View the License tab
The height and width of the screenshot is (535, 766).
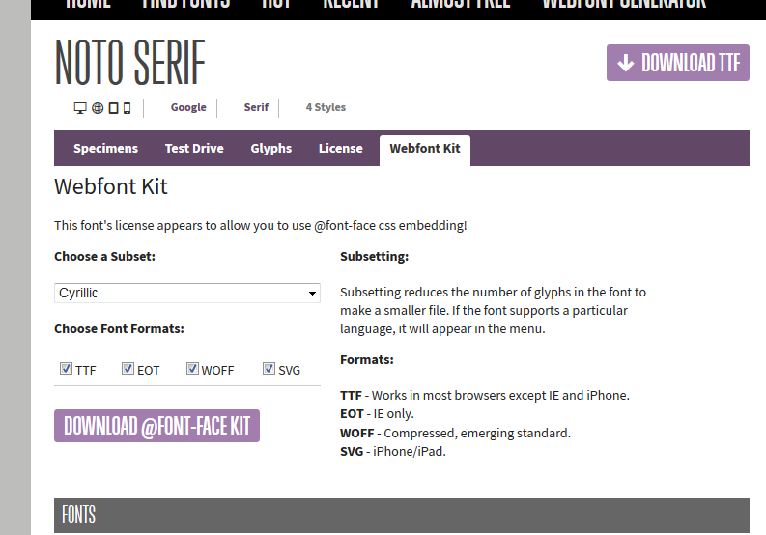click(x=341, y=149)
